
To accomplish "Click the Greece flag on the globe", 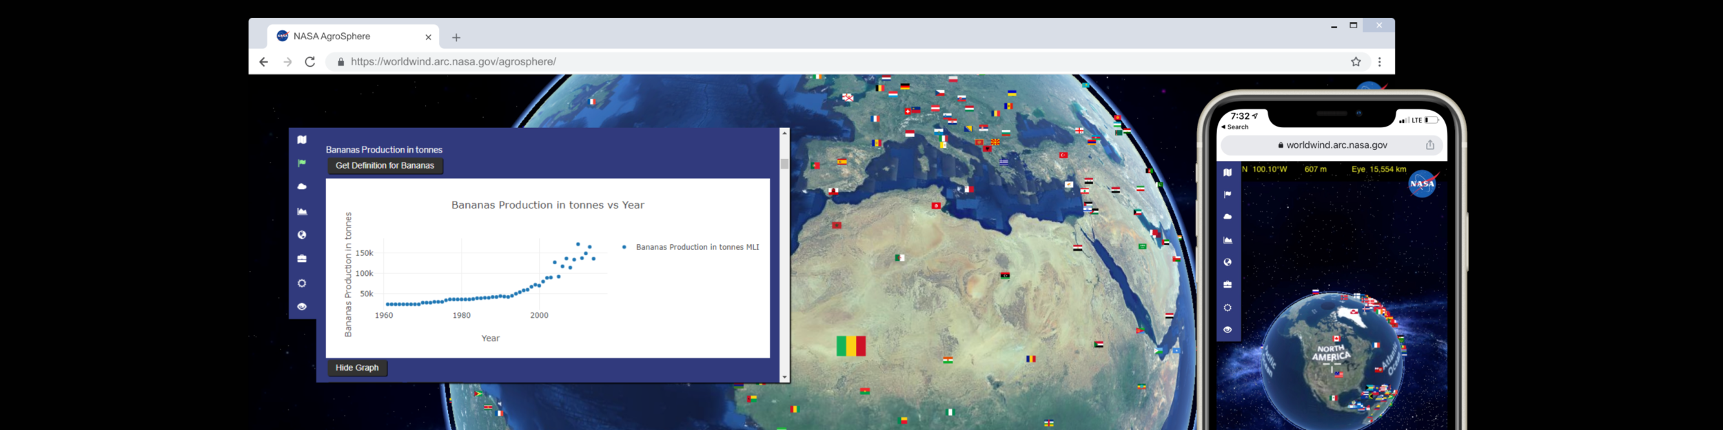I will (x=1003, y=162).
